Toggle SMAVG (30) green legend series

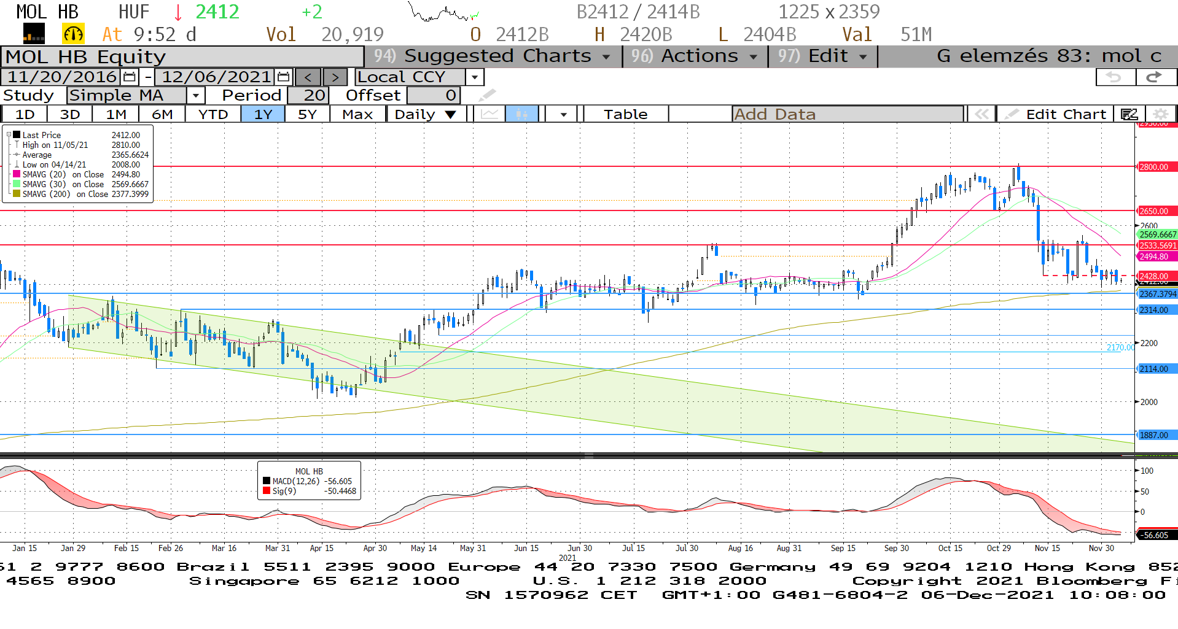[17, 184]
